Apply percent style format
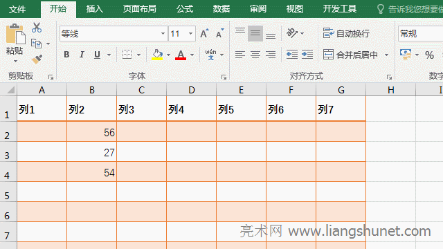The image size is (443, 249). pyautogui.click(x=429, y=55)
